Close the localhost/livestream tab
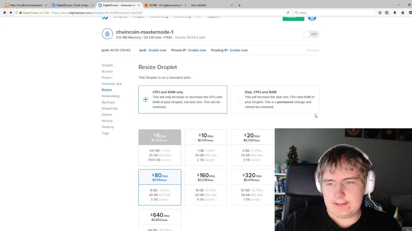This screenshot has width=412, height=231. click(x=46, y=5)
